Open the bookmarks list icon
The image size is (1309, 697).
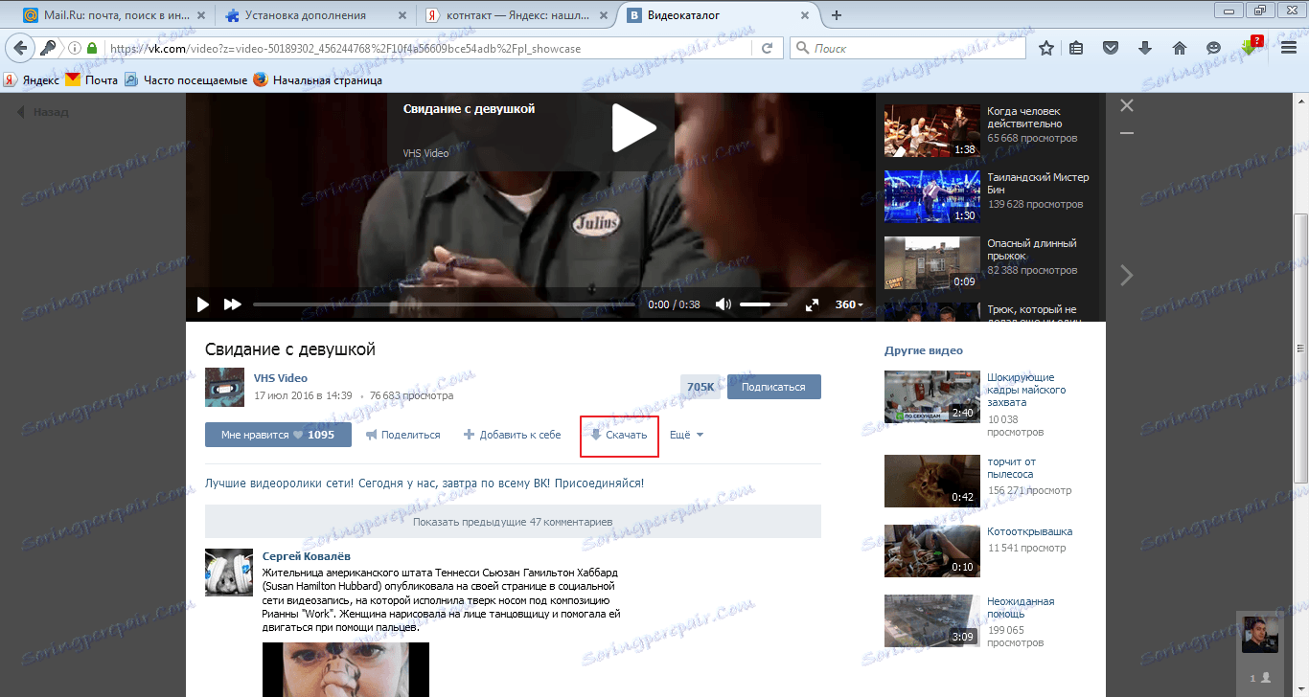1077,48
